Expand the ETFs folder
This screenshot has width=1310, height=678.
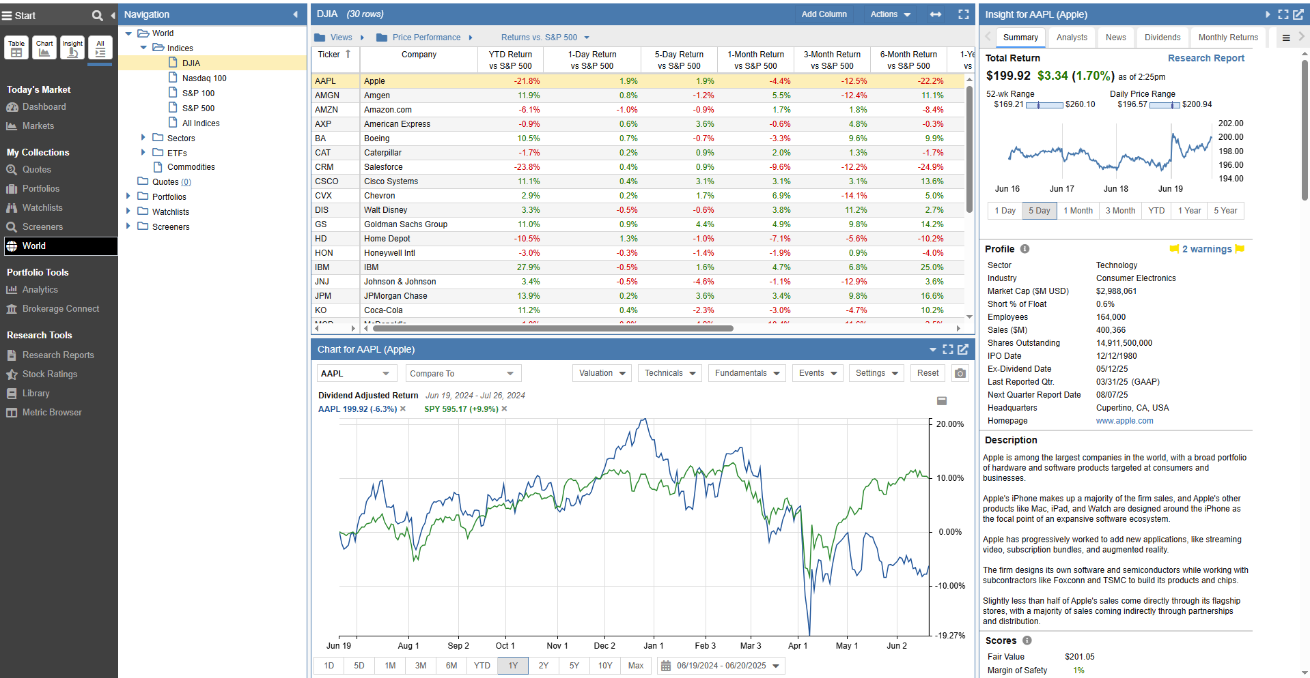pyautogui.click(x=143, y=153)
